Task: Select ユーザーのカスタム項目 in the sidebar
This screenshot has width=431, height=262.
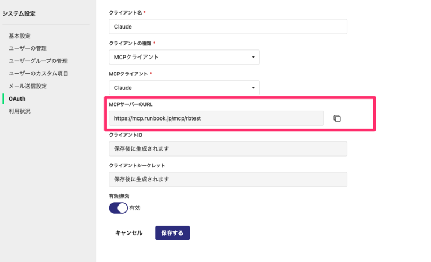Action: tap(38, 74)
